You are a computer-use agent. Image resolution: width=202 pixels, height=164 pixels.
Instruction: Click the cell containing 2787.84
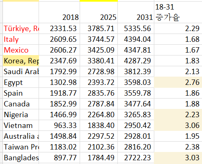pyautogui.click(x=99, y=104)
